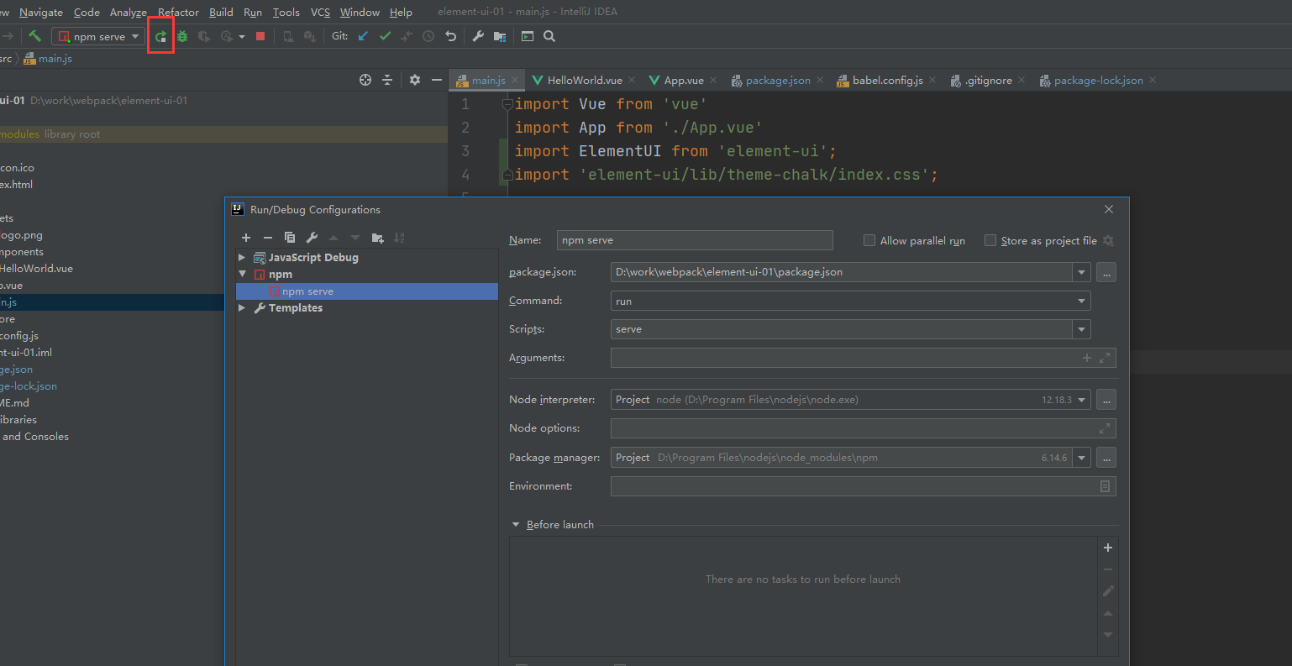The width and height of the screenshot is (1292, 666).
Task: Start debugging with the bug icon
Action: pos(182,36)
